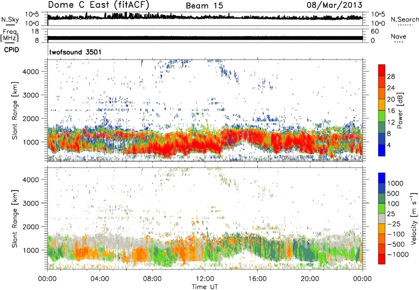The width and height of the screenshot is (419, 290).
Task: Click the 'CPID' label
Action: coord(12,50)
